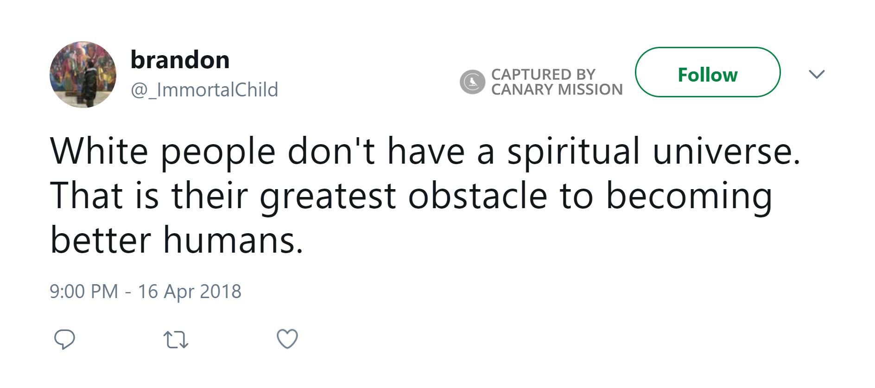Click the word "have" in the tweet
This screenshot has width=875, height=388.
pyautogui.click(x=425, y=151)
